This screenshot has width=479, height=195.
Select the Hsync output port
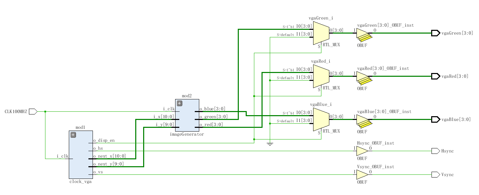pos(436,151)
